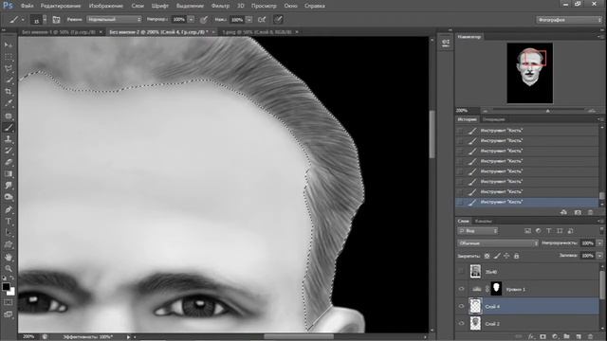Hide the Слой 4 layer
The width and height of the screenshot is (607, 341).
(x=461, y=306)
